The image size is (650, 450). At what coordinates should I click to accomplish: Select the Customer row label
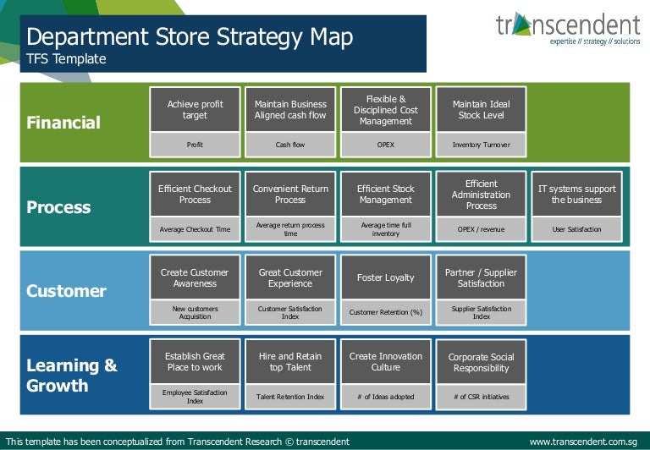tap(66, 291)
